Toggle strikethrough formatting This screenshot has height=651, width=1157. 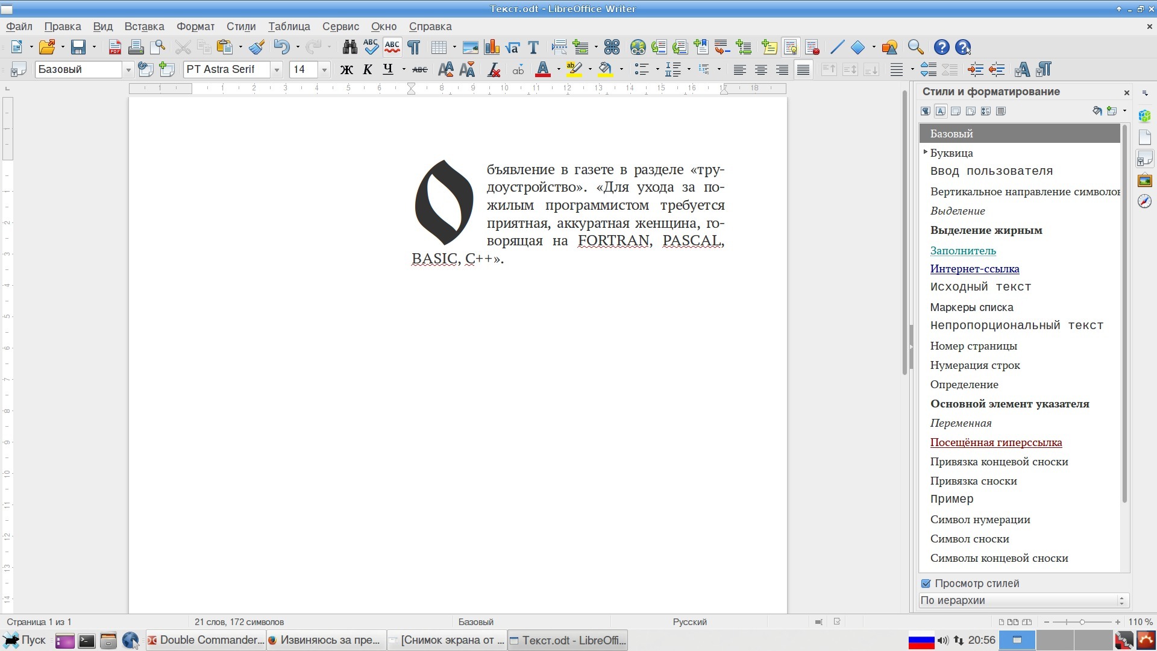pos(420,69)
